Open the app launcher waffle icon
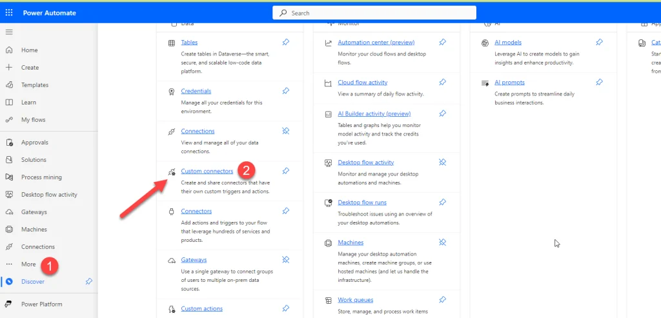The width and height of the screenshot is (661, 318). pos(9,13)
